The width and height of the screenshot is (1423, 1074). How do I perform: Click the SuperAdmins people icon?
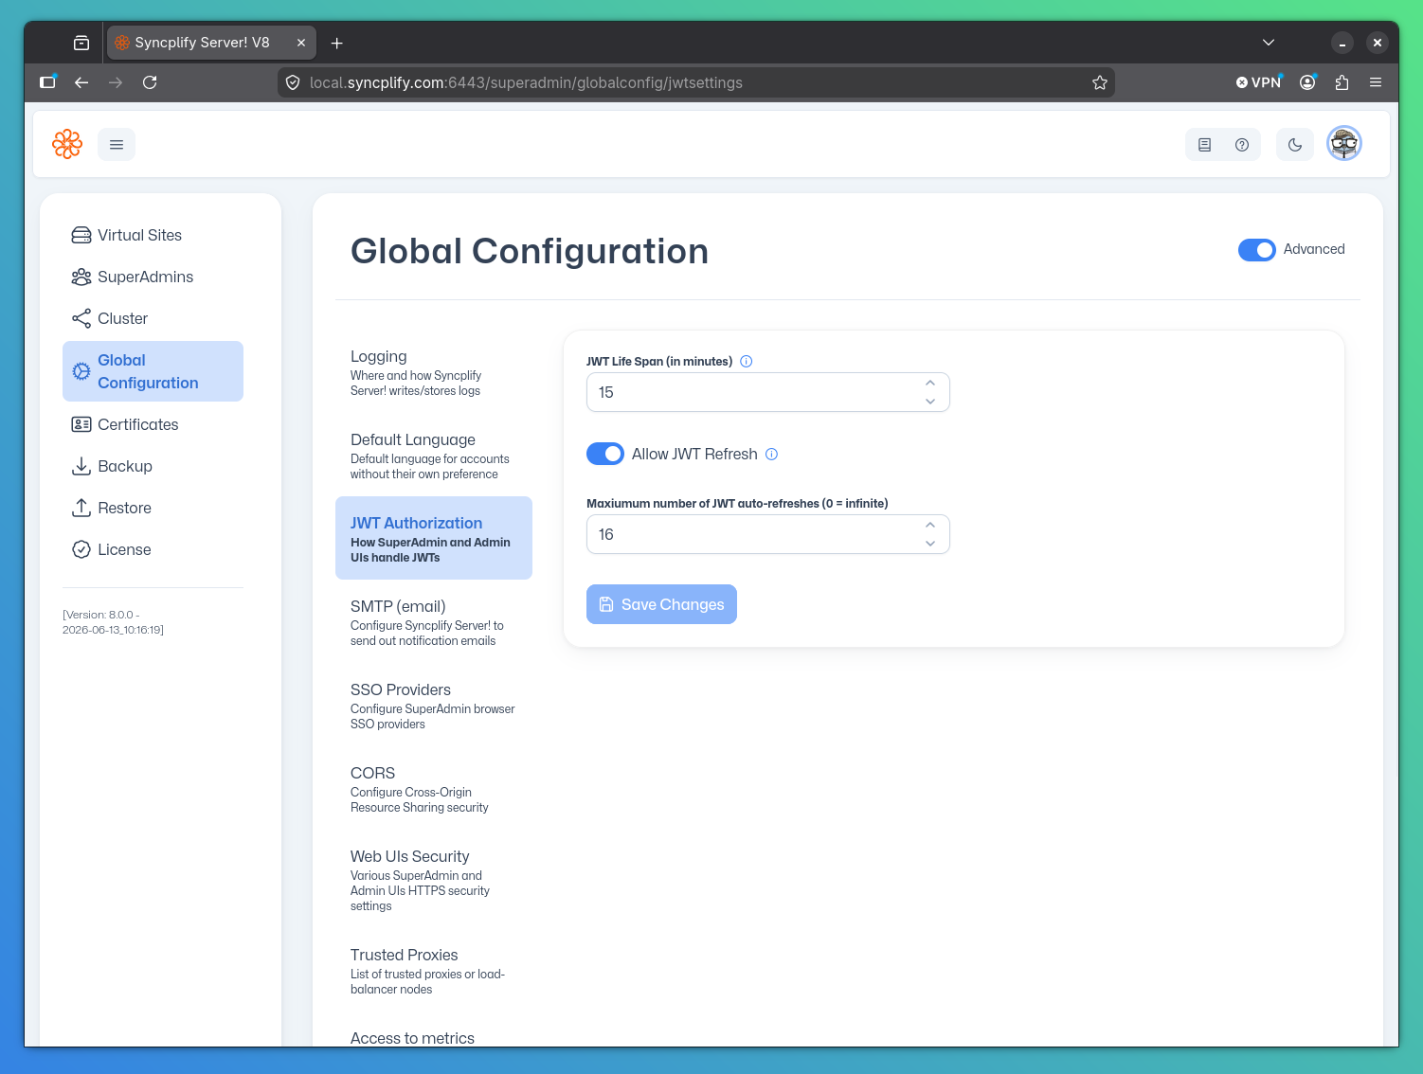point(81,277)
